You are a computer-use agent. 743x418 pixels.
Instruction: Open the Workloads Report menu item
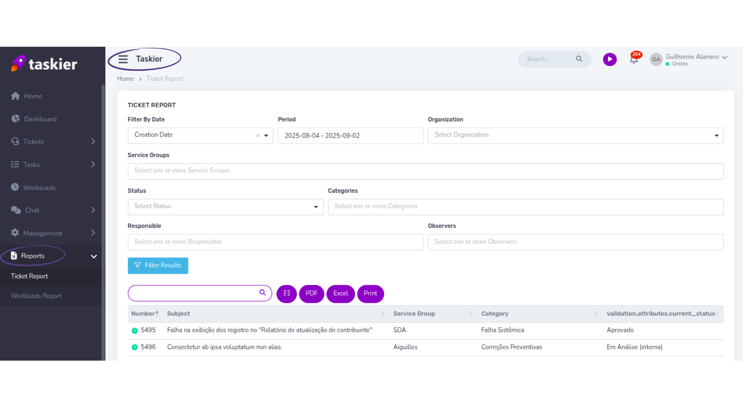tap(36, 296)
